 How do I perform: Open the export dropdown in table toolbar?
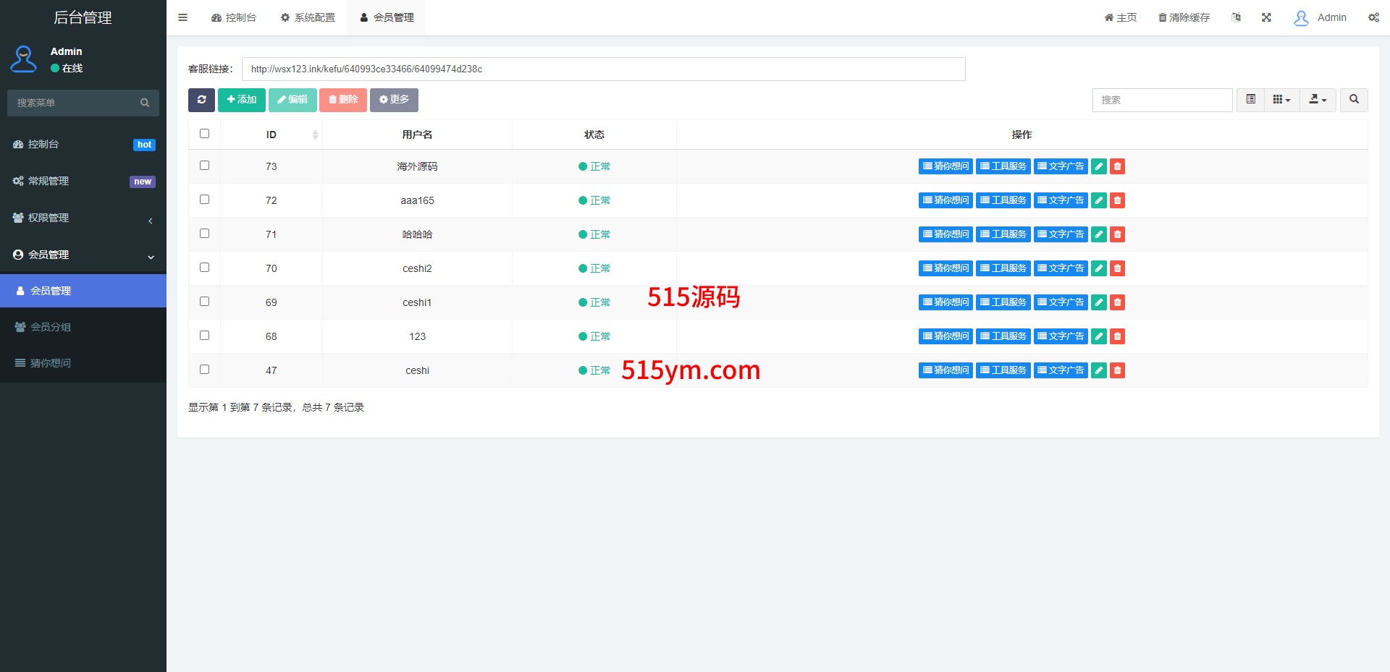[1318, 100]
